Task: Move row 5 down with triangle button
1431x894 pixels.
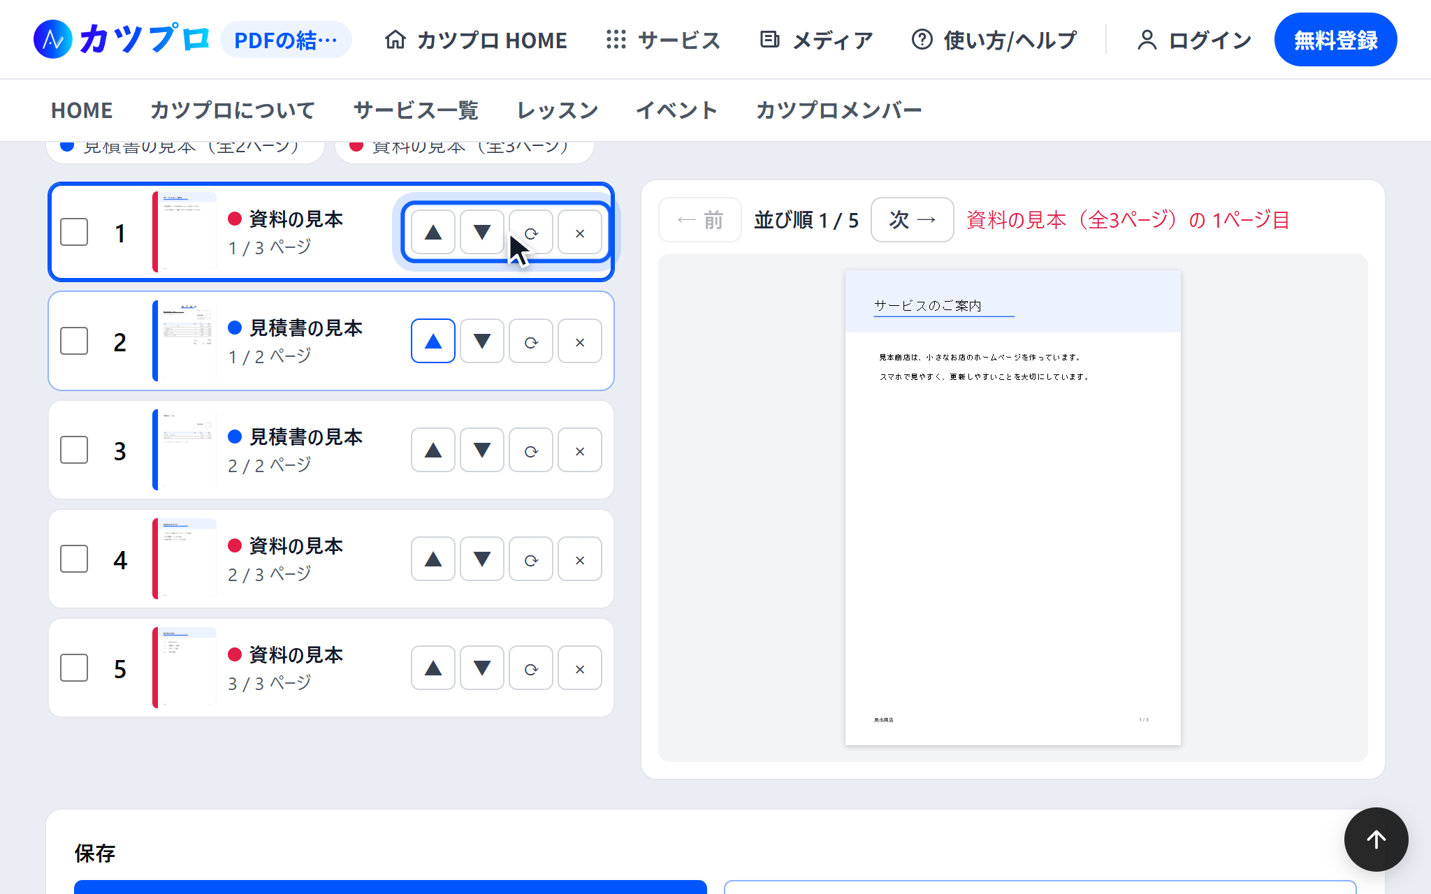Action: [x=482, y=668]
